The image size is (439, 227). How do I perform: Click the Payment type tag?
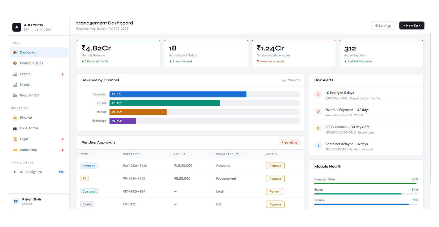tap(89, 166)
